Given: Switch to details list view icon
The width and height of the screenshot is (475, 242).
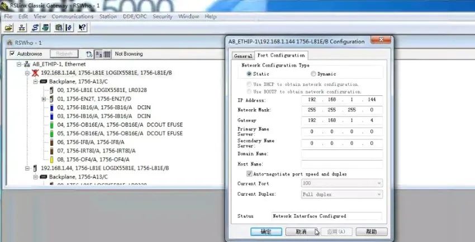Looking at the screenshot, I should 107,54.
